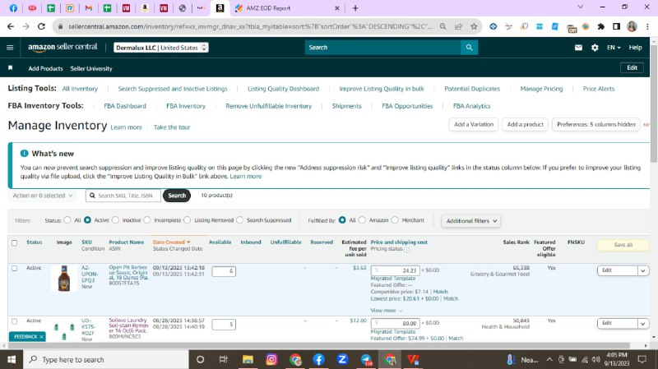This screenshot has width=658, height=369.
Task: Select the Active status radio button
Action: pyautogui.click(x=87, y=220)
